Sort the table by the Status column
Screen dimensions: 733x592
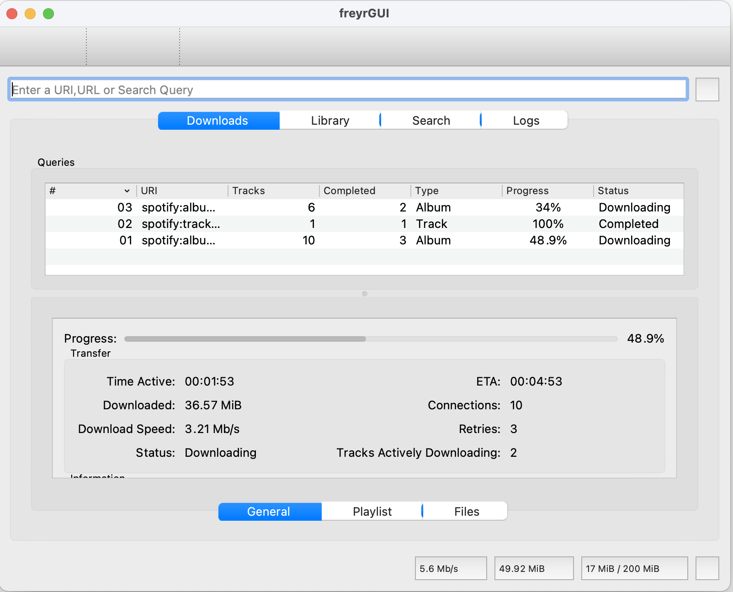tap(613, 190)
